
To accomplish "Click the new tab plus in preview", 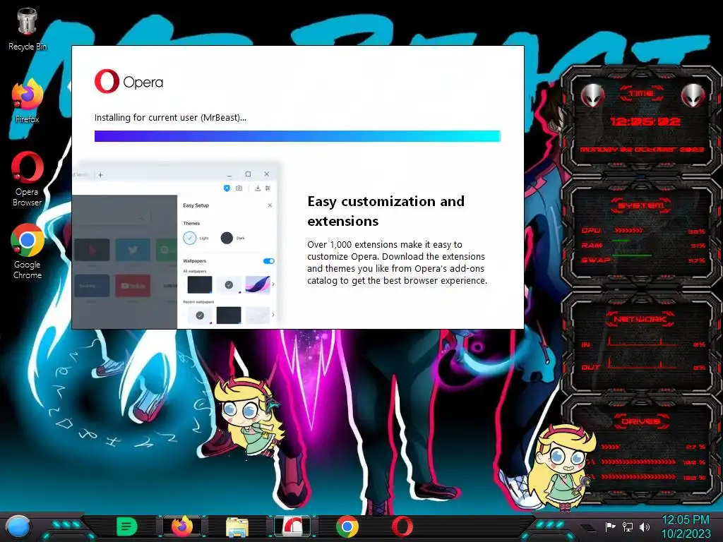I will click(100, 175).
